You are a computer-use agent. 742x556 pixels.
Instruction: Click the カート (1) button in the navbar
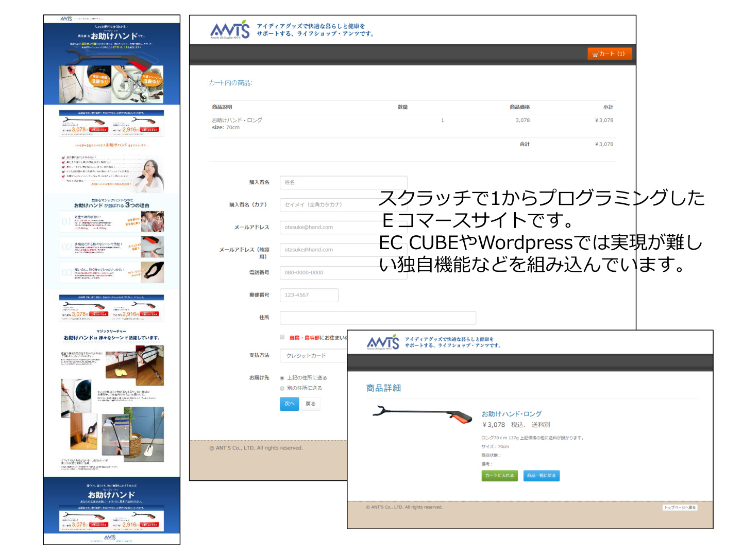click(610, 53)
